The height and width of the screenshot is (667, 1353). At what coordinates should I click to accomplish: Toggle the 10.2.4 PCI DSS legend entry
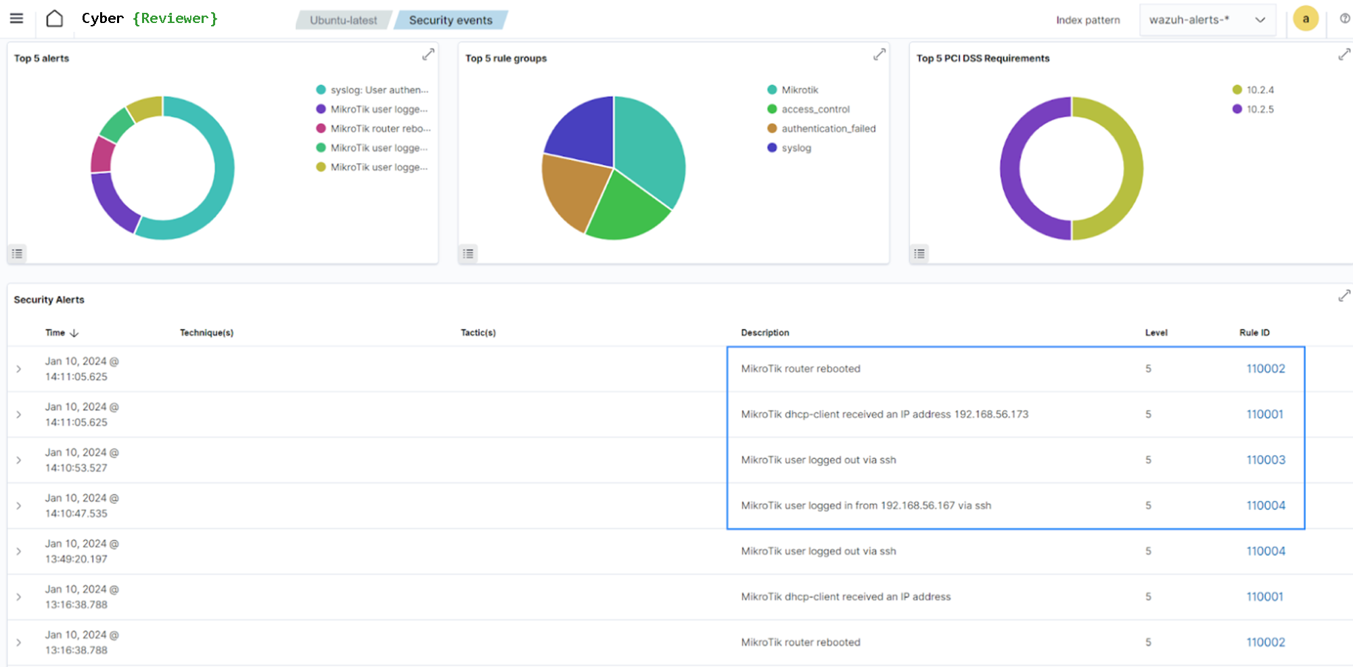(x=1260, y=90)
